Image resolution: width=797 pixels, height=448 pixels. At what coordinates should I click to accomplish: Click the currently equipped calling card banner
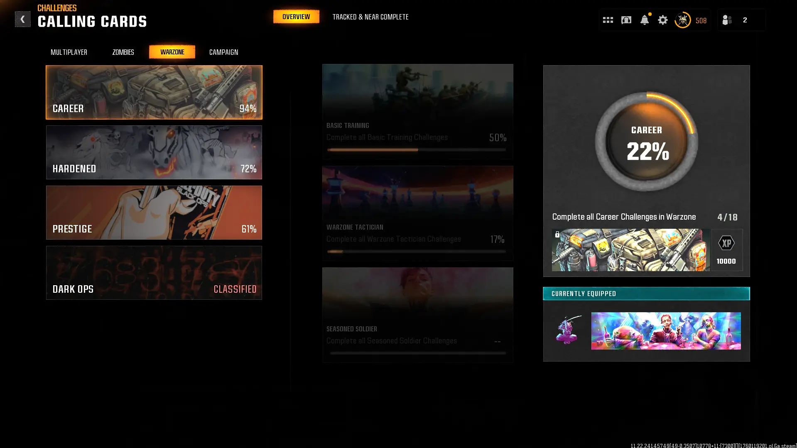coord(666,331)
